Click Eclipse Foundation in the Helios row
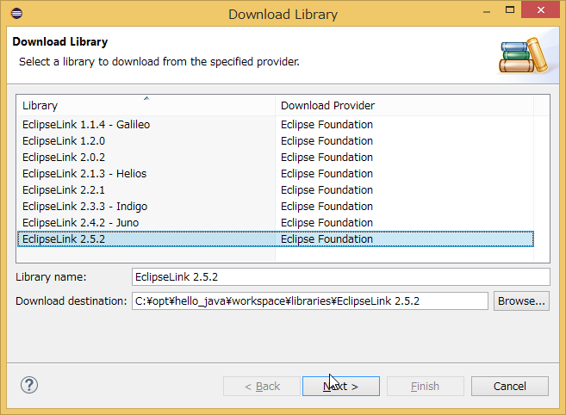 [327, 174]
